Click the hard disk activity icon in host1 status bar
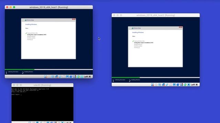Screen dimensions: 220x123 [x=46, y=77]
